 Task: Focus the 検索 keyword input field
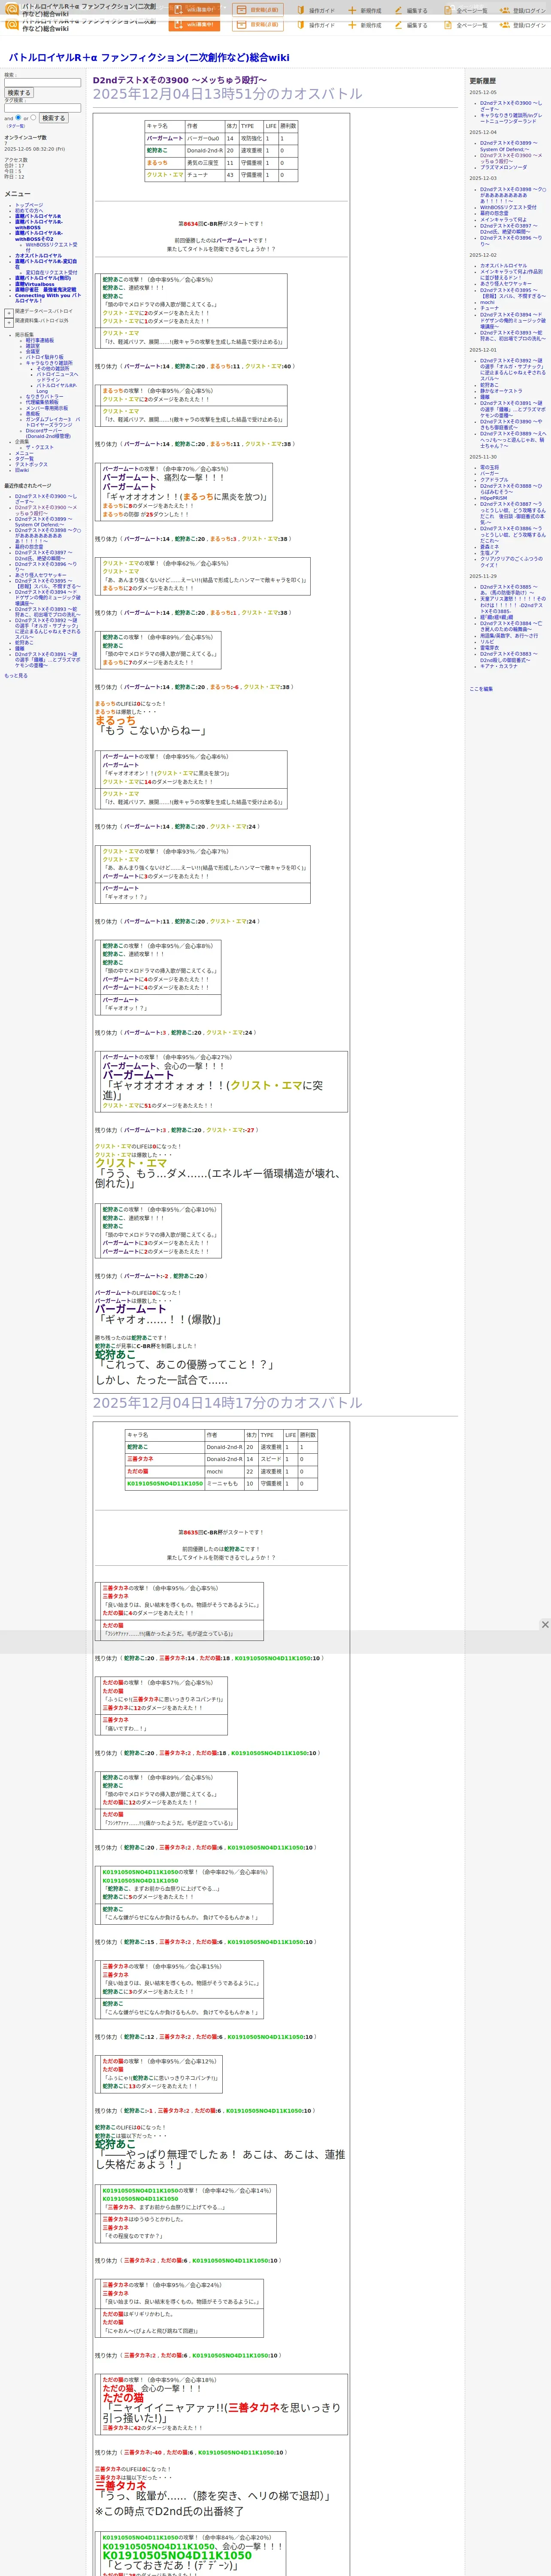(42, 82)
